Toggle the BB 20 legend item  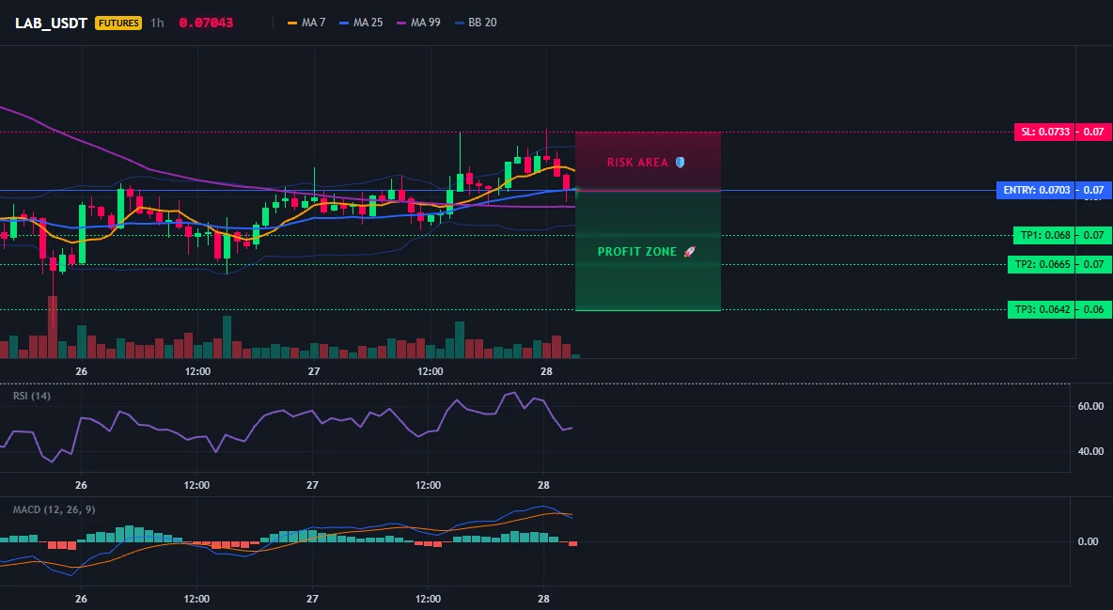click(477, 23)
